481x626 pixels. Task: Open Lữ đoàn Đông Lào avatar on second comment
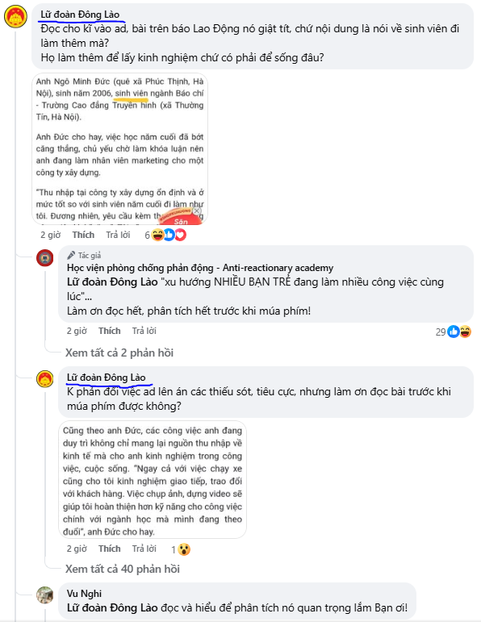click(44, 378)
